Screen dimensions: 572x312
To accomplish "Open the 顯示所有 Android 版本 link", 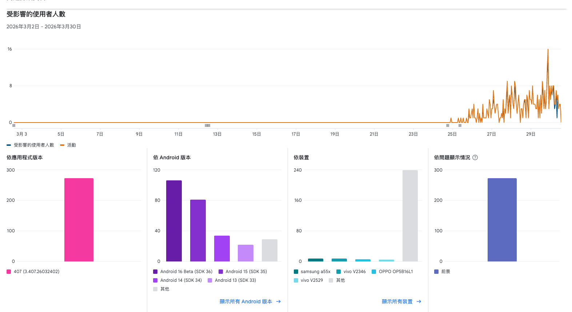I will pyautogui.click(x=246, y=301).
